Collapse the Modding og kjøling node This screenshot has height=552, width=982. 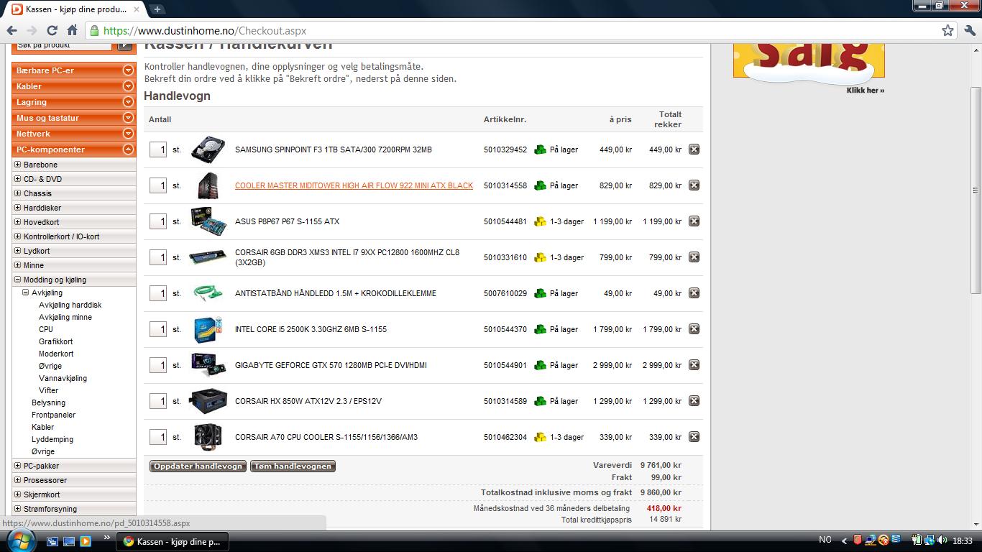click(x=18, y=280)
